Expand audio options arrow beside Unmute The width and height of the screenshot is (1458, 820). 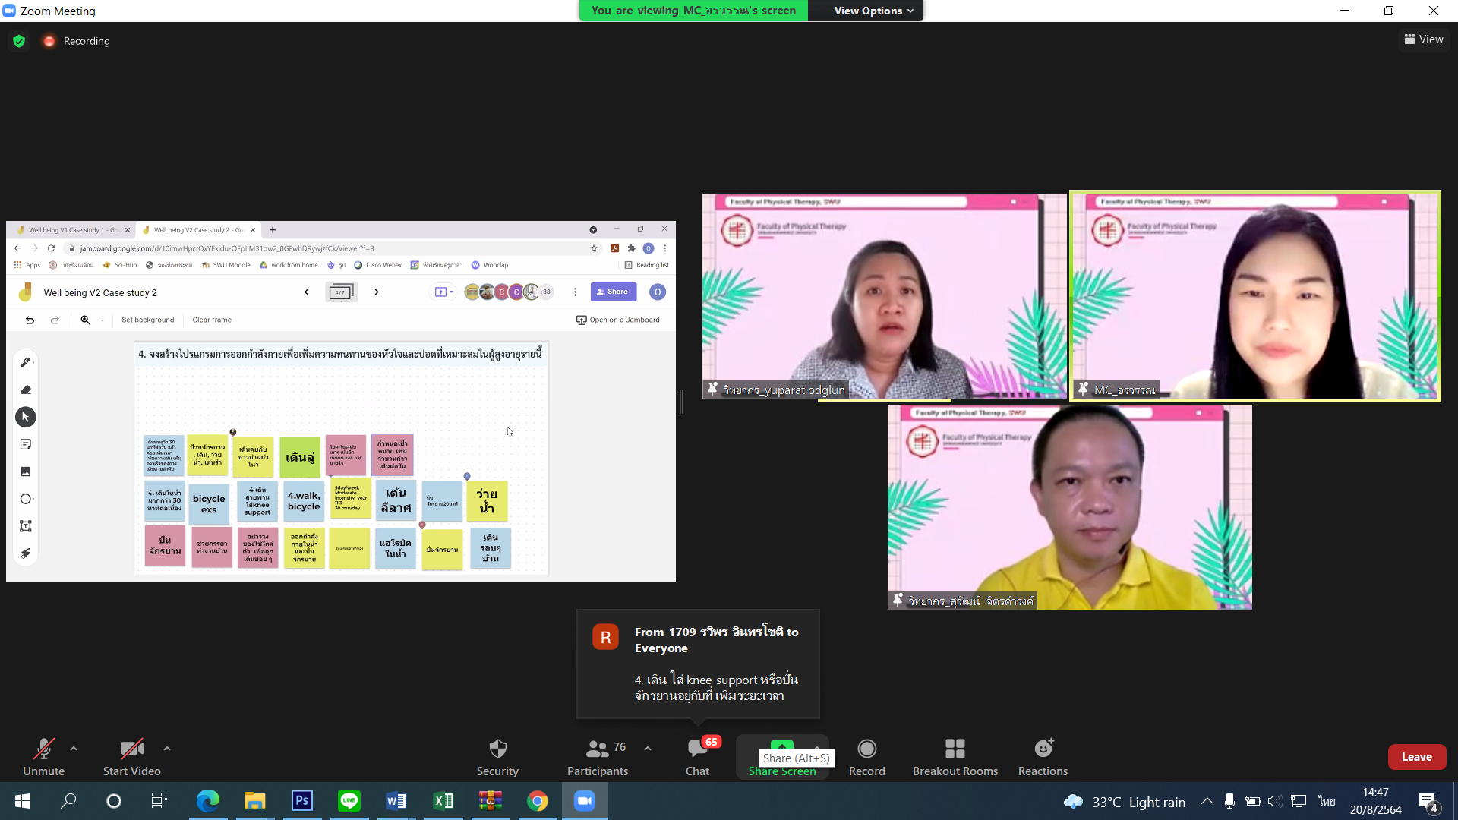(x=74, y=749)
